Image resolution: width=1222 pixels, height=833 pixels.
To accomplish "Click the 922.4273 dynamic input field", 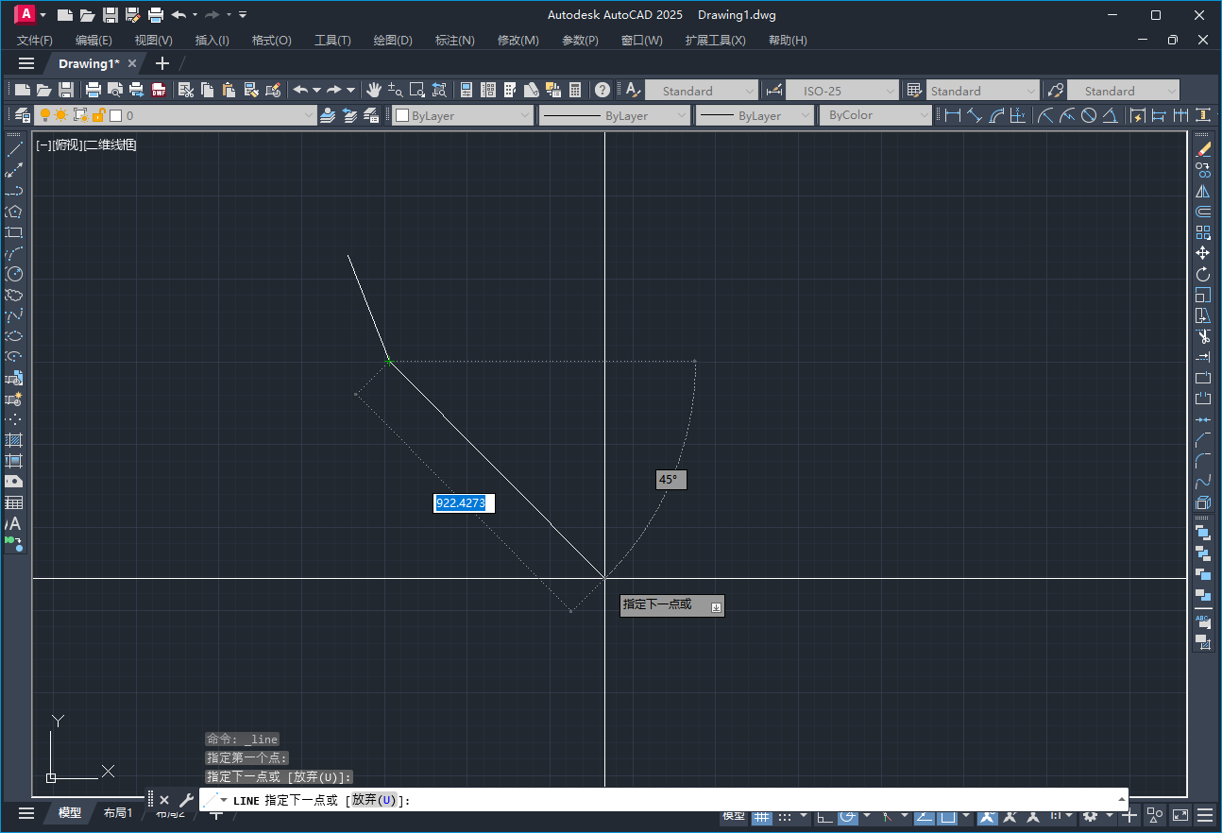I will pyautogui.click(x=464, y=503).
